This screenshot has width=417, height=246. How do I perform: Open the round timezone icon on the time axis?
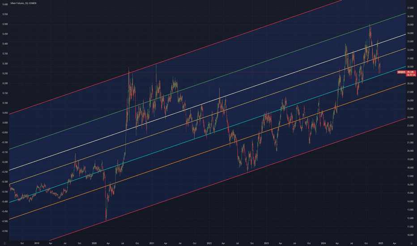[4, 243]
